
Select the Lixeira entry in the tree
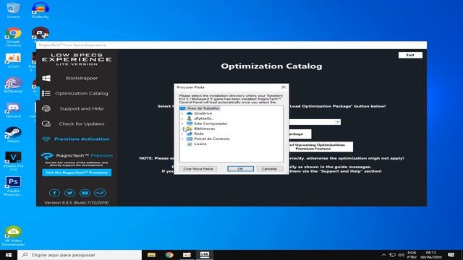click(200, 144)
